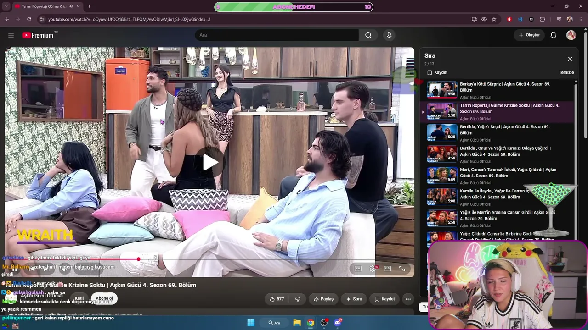
Task: Play 'Kamila ile İlayda' queue video
Action: tap(498, 198)
